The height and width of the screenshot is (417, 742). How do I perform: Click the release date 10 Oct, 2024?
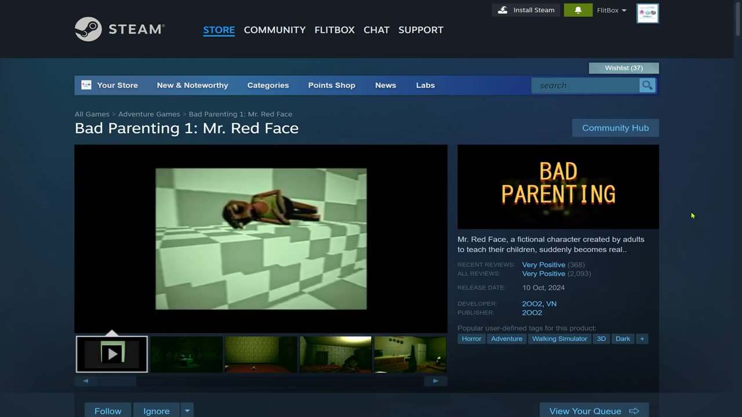(x=543, y=288)
